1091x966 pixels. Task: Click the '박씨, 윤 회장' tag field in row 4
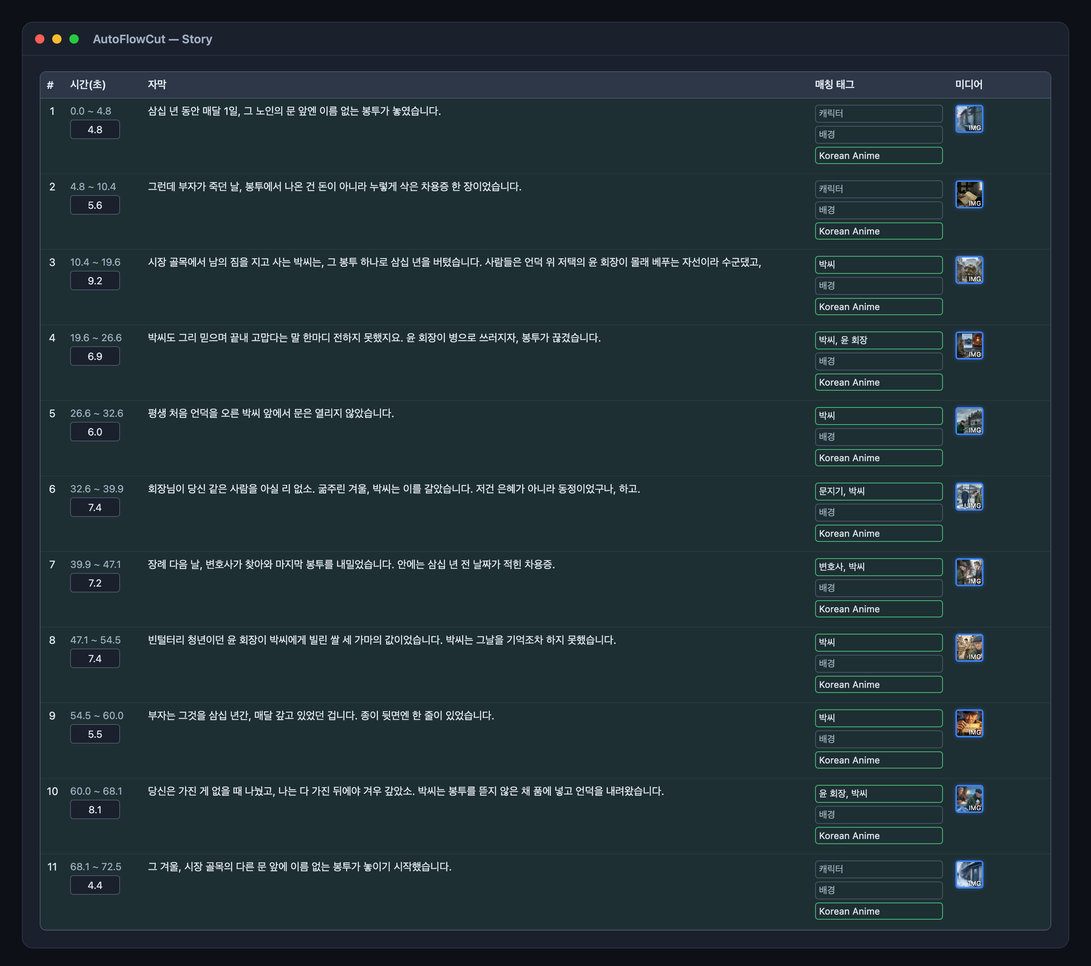[x=878, y=340]
